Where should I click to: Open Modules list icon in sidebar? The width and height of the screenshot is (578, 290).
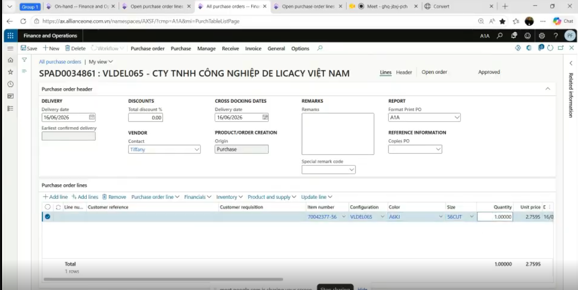coord(10,108)
